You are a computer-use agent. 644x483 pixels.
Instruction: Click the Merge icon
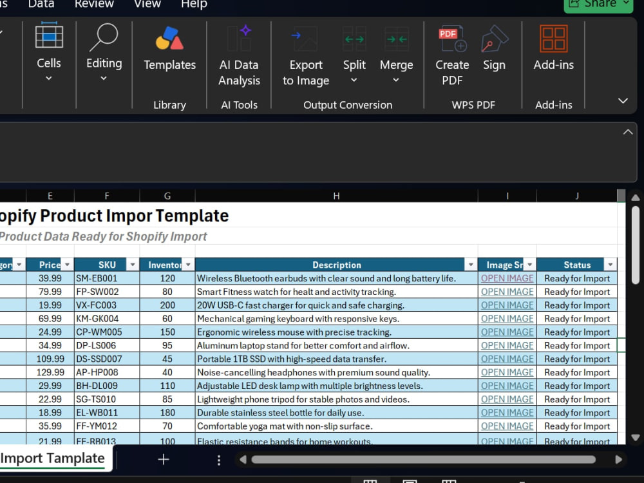click(396, 39)
